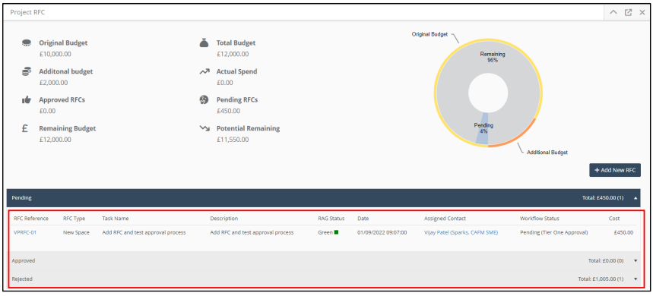
Task: Click the Rejected section header row
Action: point(325,279)
